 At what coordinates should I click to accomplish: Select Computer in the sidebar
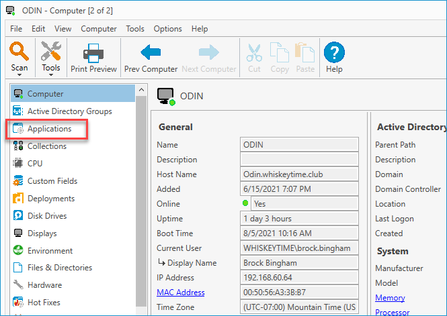coord(73,93)
